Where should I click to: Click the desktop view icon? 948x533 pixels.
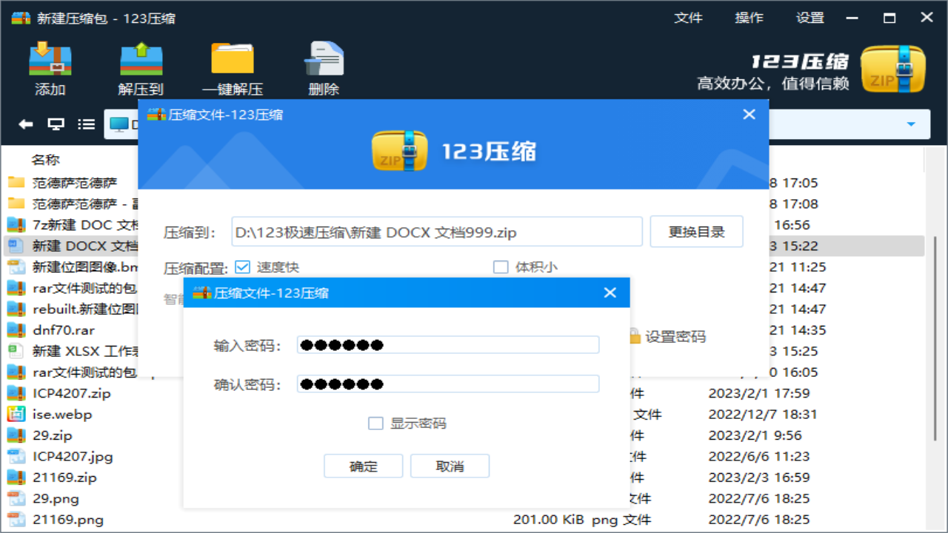point(56,124)
